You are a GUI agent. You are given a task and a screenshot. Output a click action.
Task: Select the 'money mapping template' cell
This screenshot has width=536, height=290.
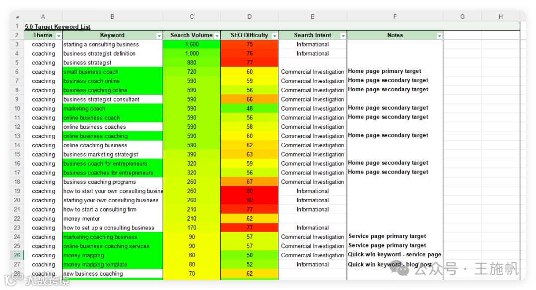[113, 264]
